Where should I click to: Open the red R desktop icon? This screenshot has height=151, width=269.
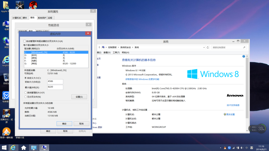(33, 5)
